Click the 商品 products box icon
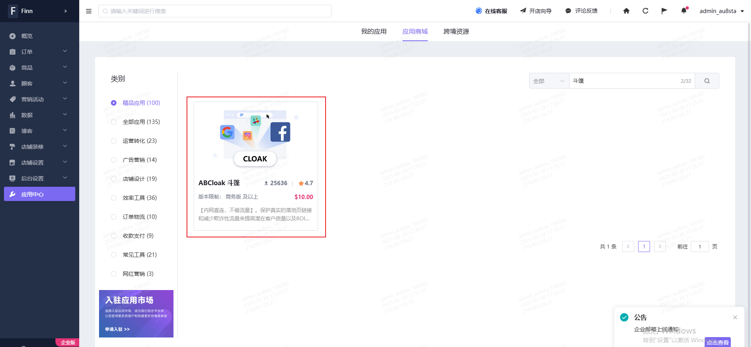 click(13, 68)
